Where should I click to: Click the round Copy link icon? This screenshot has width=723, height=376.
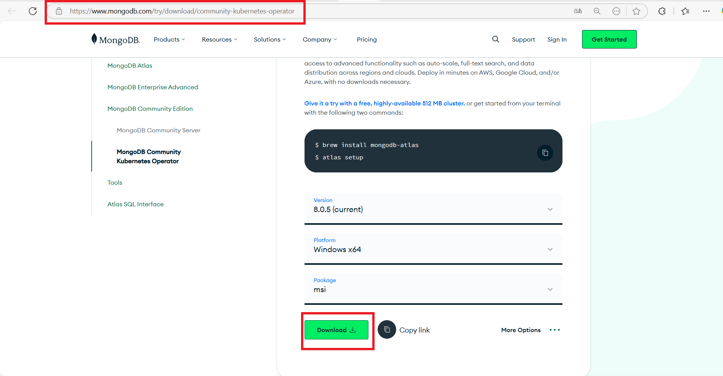pyautogui.click(x=387, y=330)
